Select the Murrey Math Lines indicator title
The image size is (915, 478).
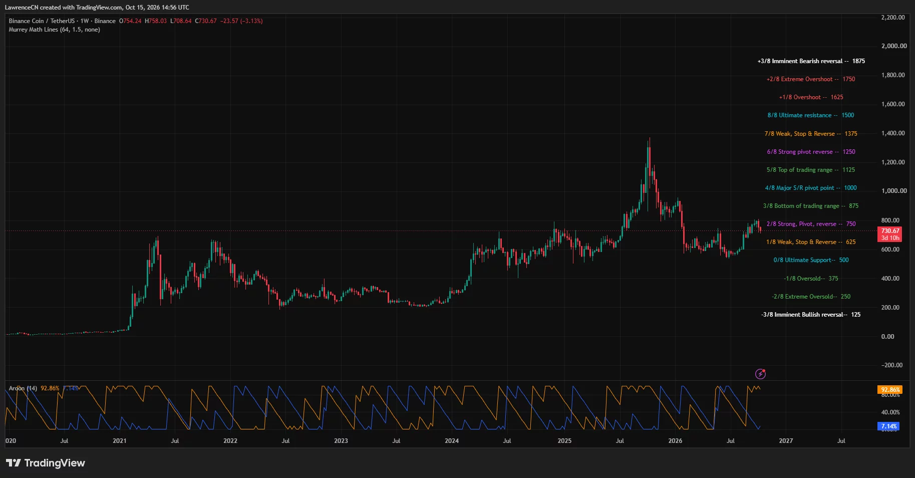pos(54,30)
